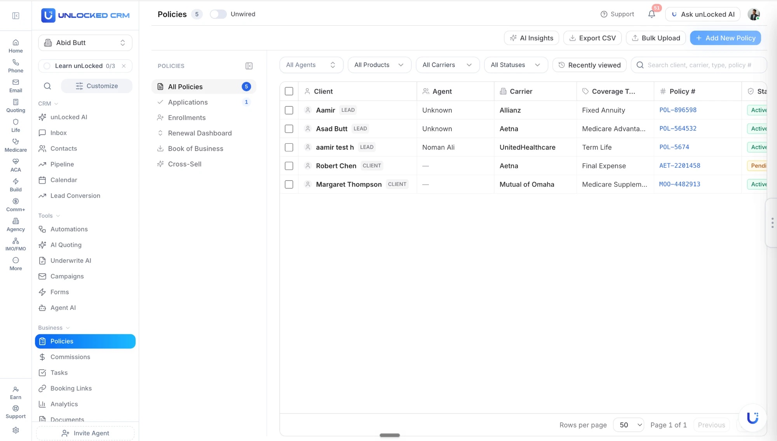Viewport: 777px width, 441px height.
Task: Check the Robert Chen policy row
Action: click(289, 166)
